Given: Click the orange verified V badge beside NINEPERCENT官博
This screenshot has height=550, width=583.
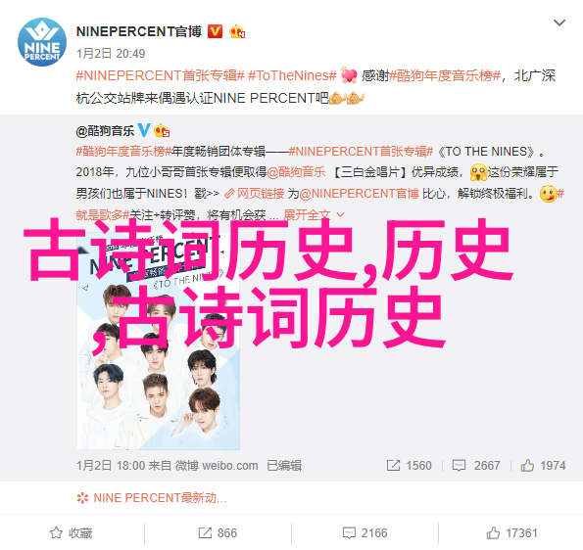Looking at the screenshot, I should [215, 32].
